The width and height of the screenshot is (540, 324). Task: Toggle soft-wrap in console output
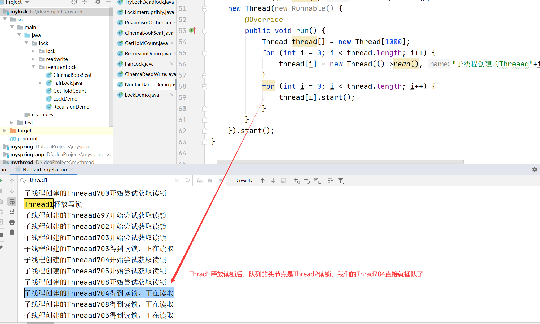pyautogui.click(x=12, y=202)
